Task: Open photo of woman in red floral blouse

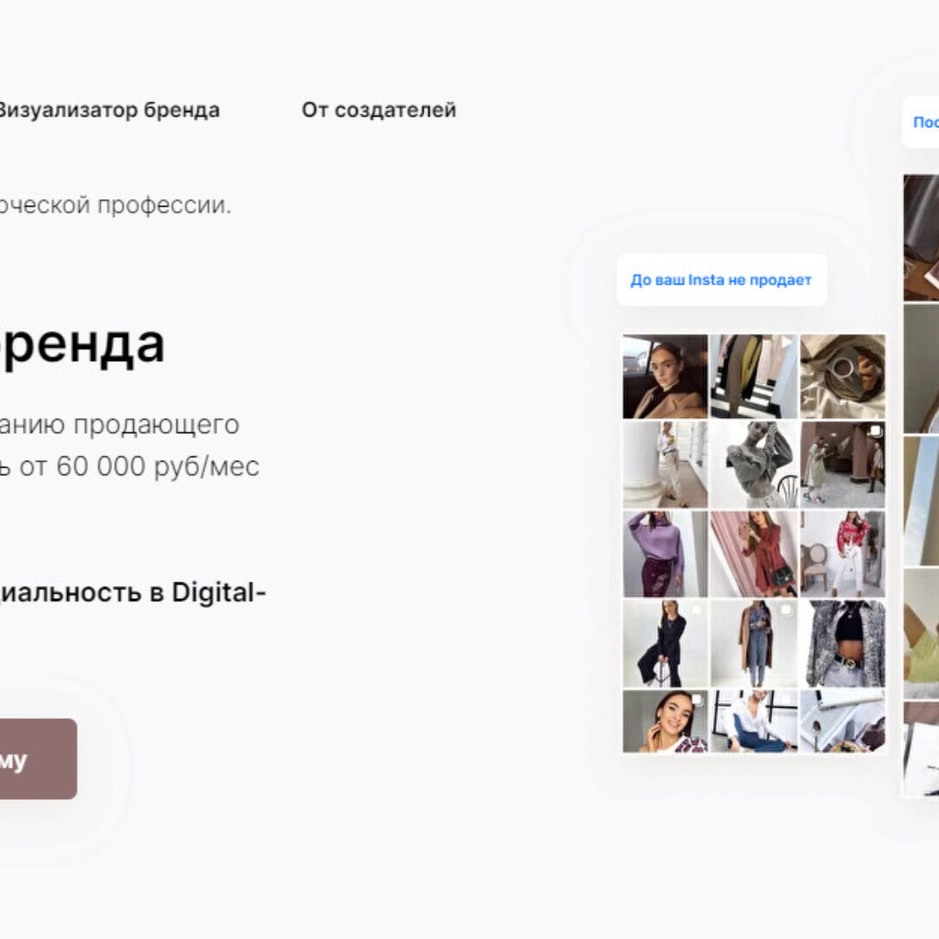Action: [842, 554]
